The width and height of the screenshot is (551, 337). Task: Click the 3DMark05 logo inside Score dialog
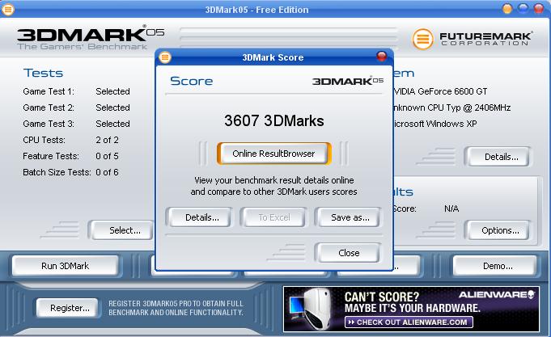(x=348, y=81)
